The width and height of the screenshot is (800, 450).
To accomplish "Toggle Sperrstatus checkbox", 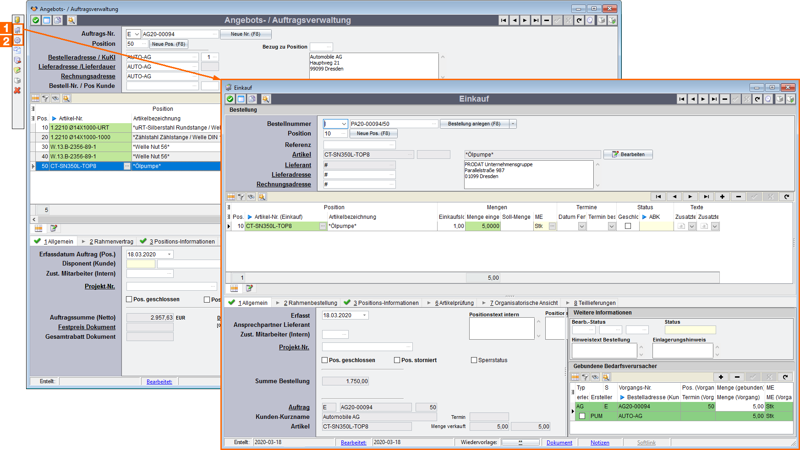I will (x=474, y=360).
